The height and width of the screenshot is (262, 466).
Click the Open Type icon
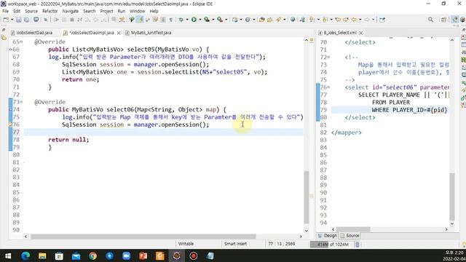point(262,20)
